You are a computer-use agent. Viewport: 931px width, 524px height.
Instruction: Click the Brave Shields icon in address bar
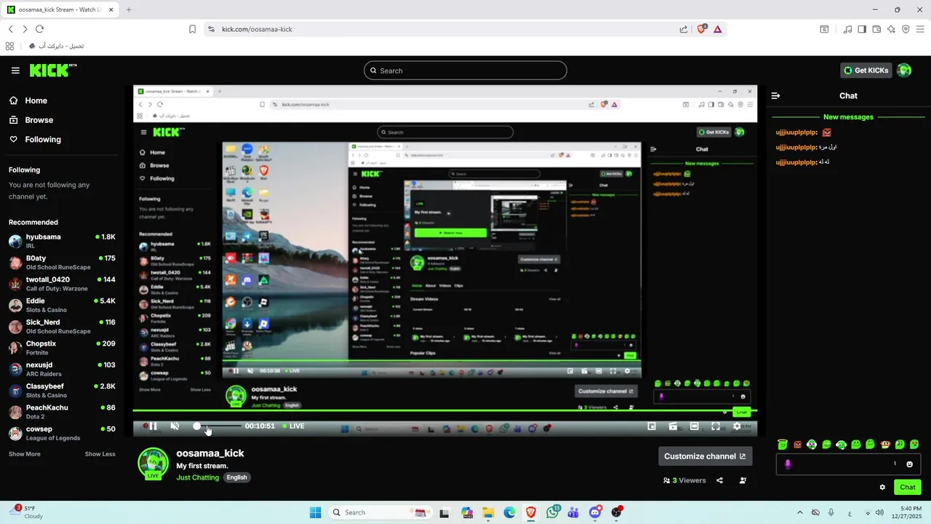coord(702,29)
